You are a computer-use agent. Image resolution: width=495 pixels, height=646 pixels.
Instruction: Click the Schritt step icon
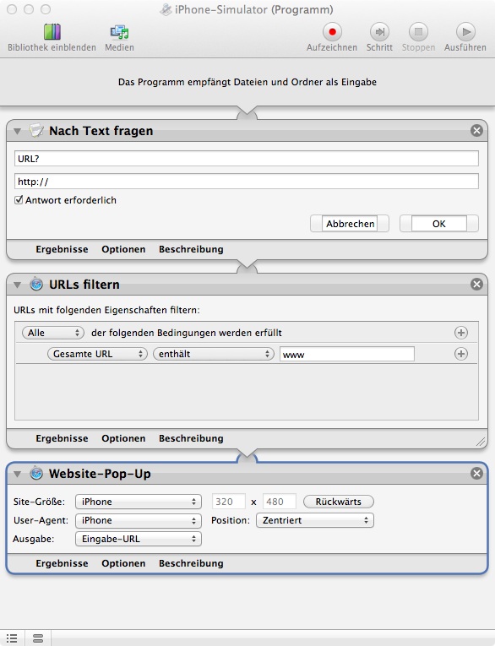click(x=379, y=32)
